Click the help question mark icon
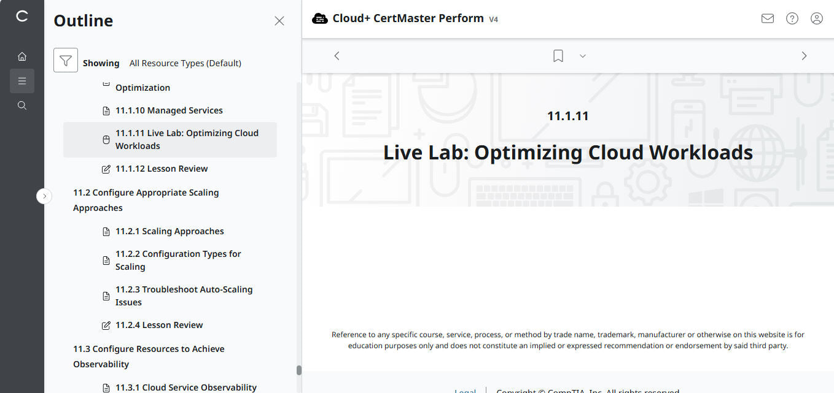The width and height of the screenshot is (834, 393). 792,18
